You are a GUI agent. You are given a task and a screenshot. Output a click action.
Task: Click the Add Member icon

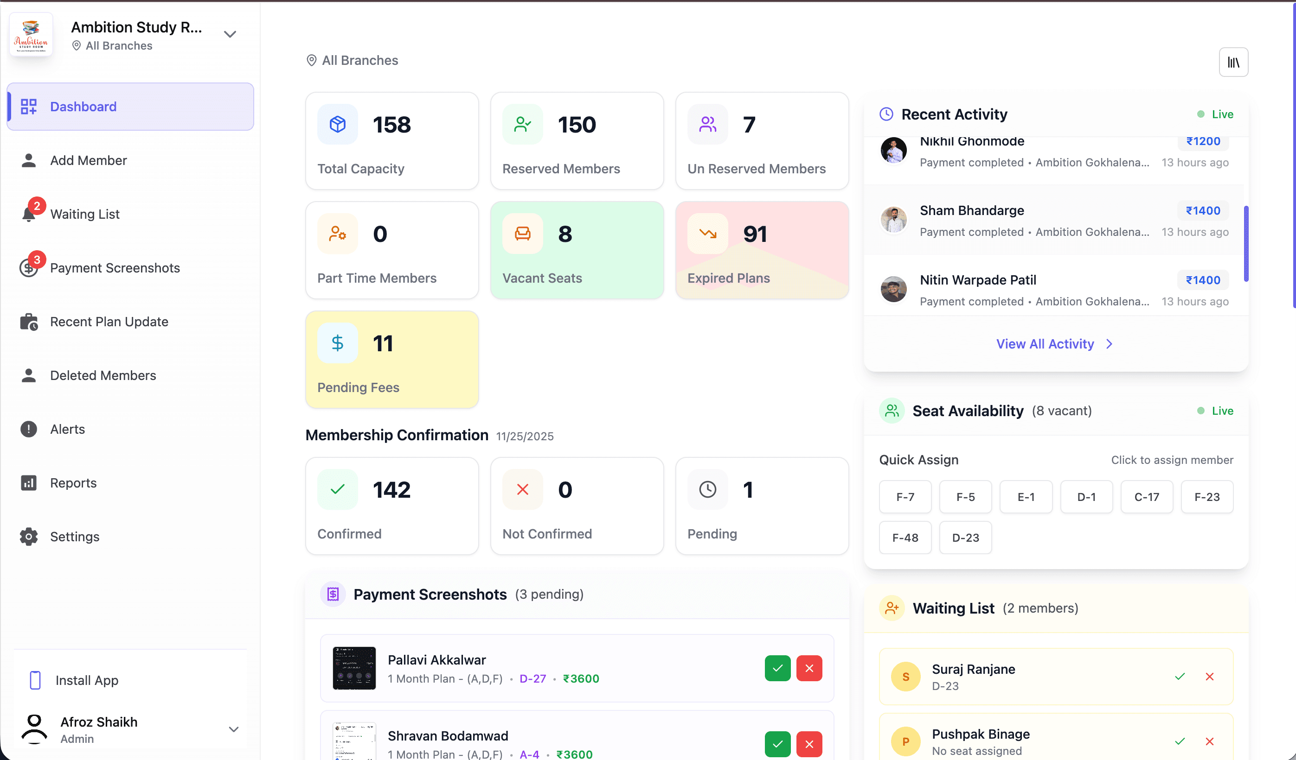29,160
